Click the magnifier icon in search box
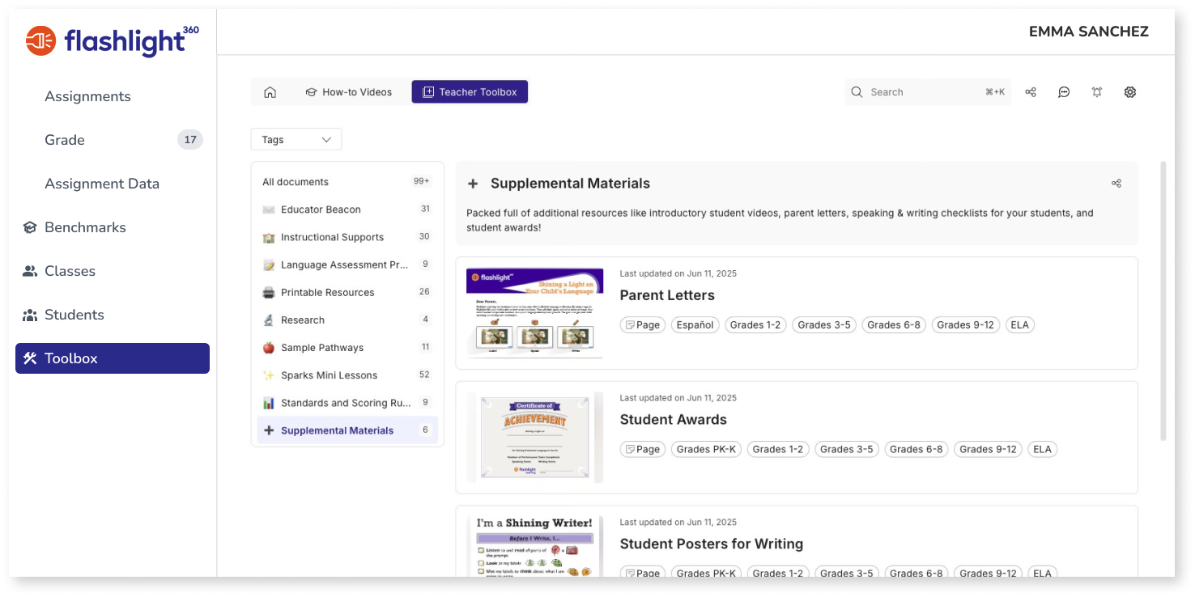This screenshot has width=1195, height=597. pyautogui.click(x=857, y=92)
